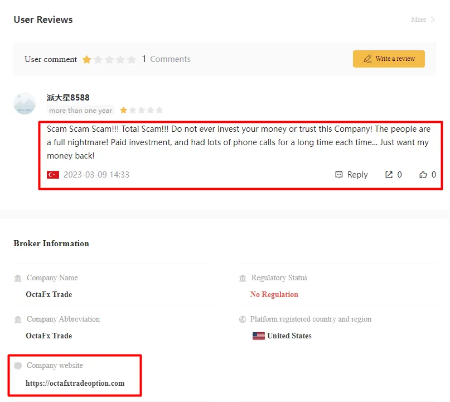The height and width of the screenshot is (402, 450).
Task: Click the Turkey flag icon beside the date
Action: [53, 175]
